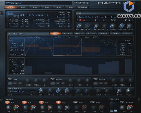Click the tallest bar in step generator

click(x=129, y=67)
